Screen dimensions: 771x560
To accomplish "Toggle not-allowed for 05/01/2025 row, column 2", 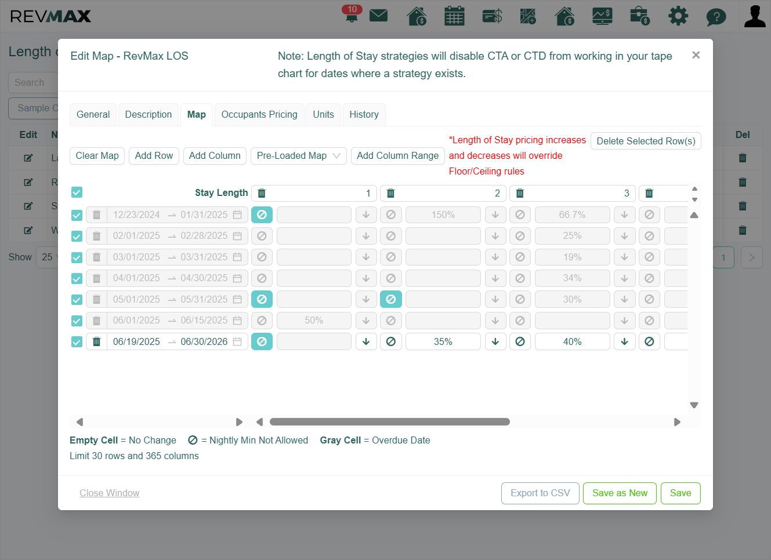I will [391, 299].
